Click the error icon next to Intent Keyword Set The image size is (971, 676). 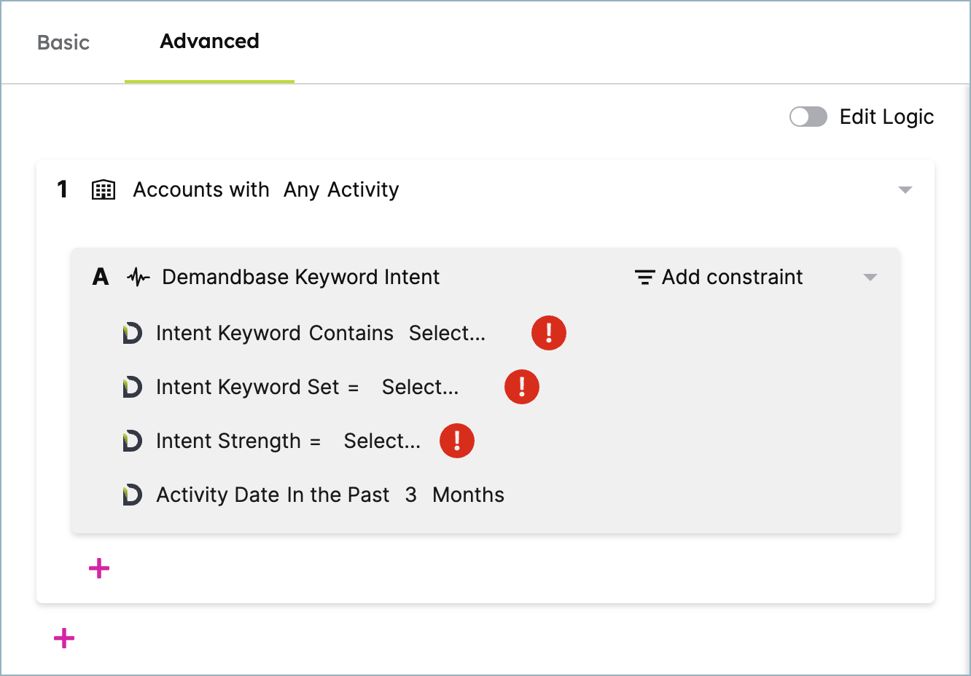[x=521, y=387]
